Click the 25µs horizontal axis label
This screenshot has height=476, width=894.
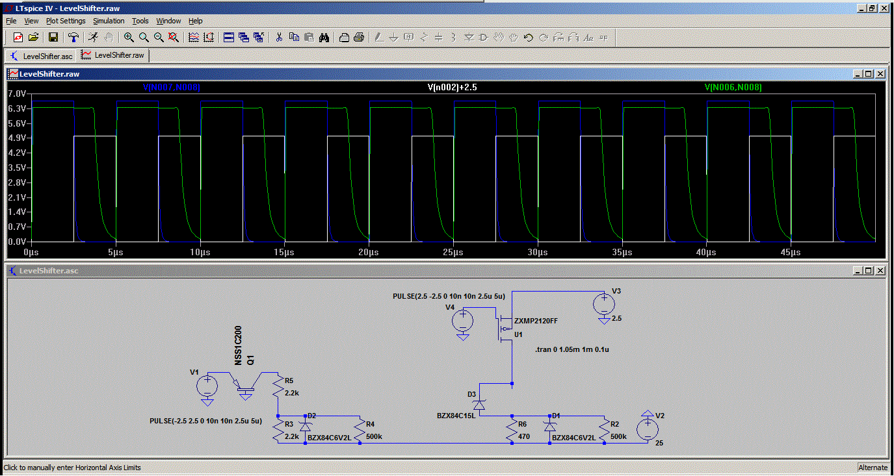coord(454,252)
